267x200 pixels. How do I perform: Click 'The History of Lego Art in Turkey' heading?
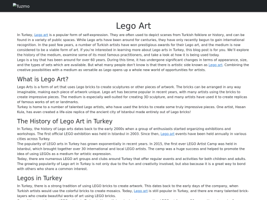65,121
